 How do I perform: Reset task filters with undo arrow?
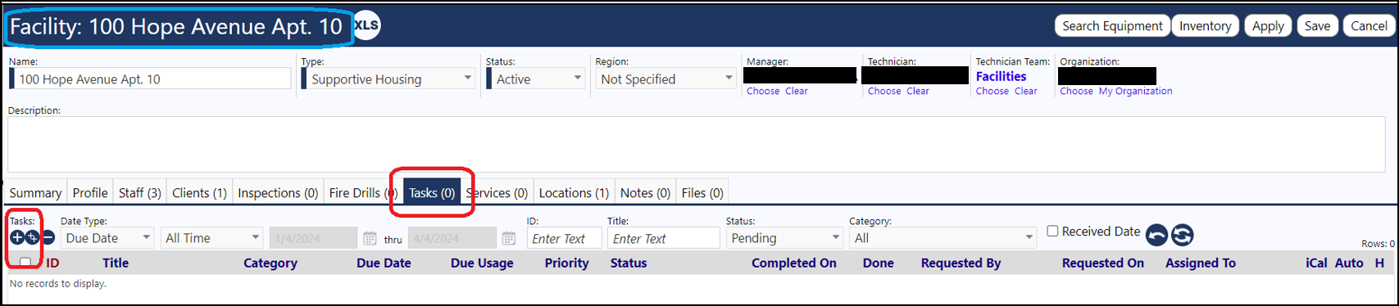click(x=1156, y=236)
